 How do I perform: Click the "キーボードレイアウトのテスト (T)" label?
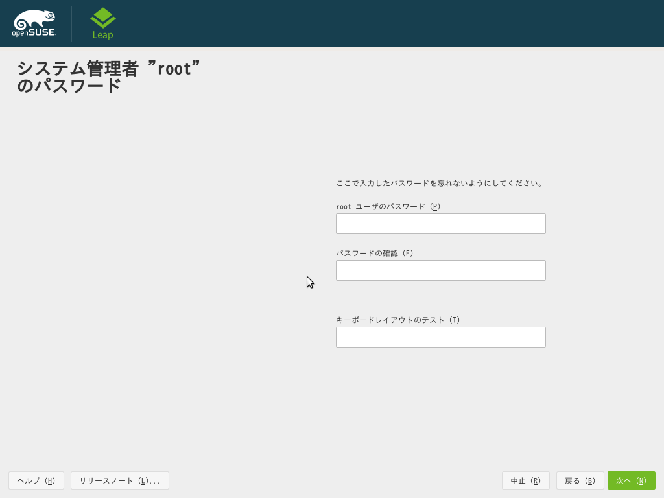point(397,320)
